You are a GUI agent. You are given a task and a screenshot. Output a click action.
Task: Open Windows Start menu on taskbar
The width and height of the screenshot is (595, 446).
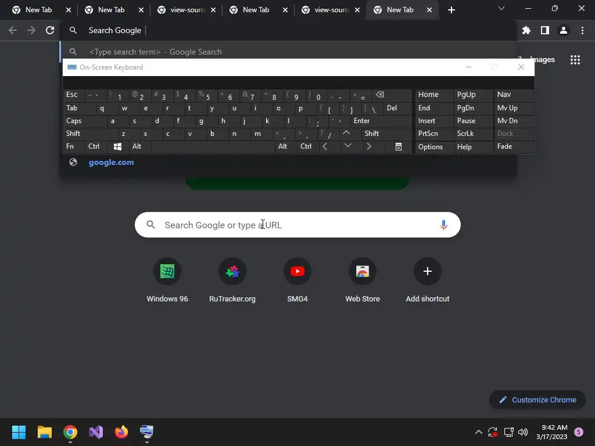[19, 432]
